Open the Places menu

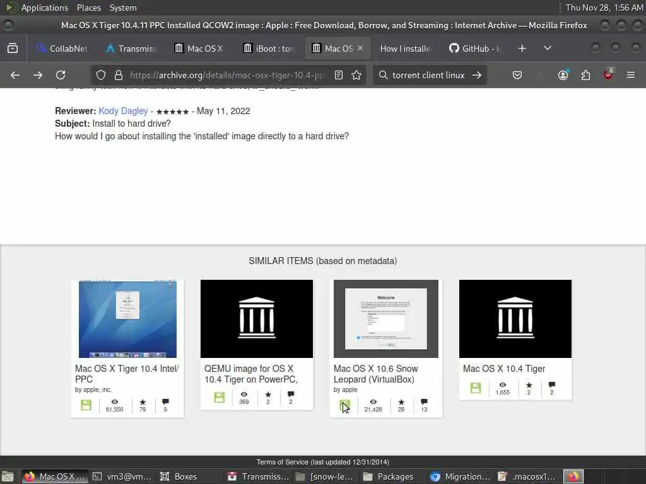pyautogui.click(x=88, y=8)
